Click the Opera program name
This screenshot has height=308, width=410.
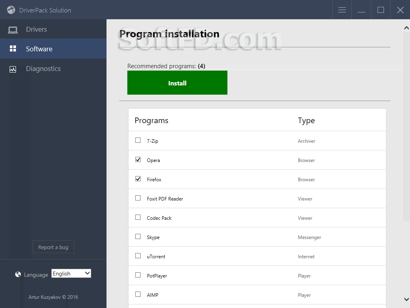pyautogui.click(x=153, y=160)
